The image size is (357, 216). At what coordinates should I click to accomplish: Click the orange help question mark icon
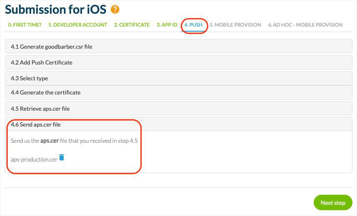115,10
